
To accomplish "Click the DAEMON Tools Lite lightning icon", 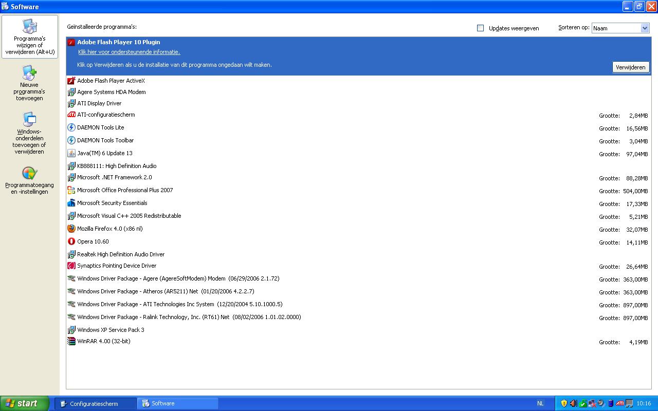I will coord(71,127).
